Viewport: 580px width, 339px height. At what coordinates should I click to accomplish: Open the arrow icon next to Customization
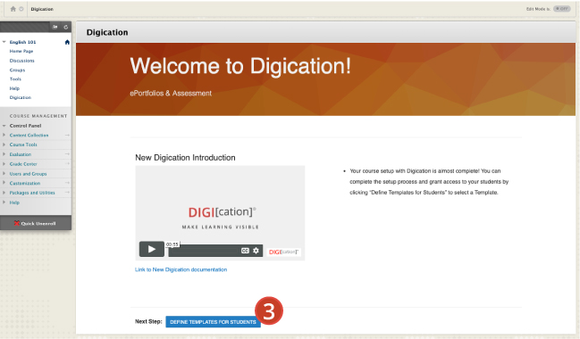coord(67,183)
